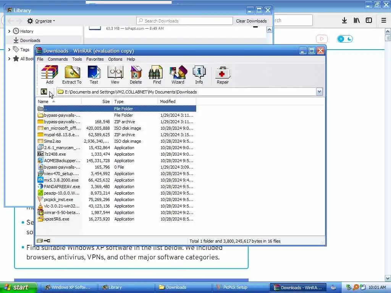Select the 7z2408.exe file icon
391x293 pixels.
click(40, 154)
